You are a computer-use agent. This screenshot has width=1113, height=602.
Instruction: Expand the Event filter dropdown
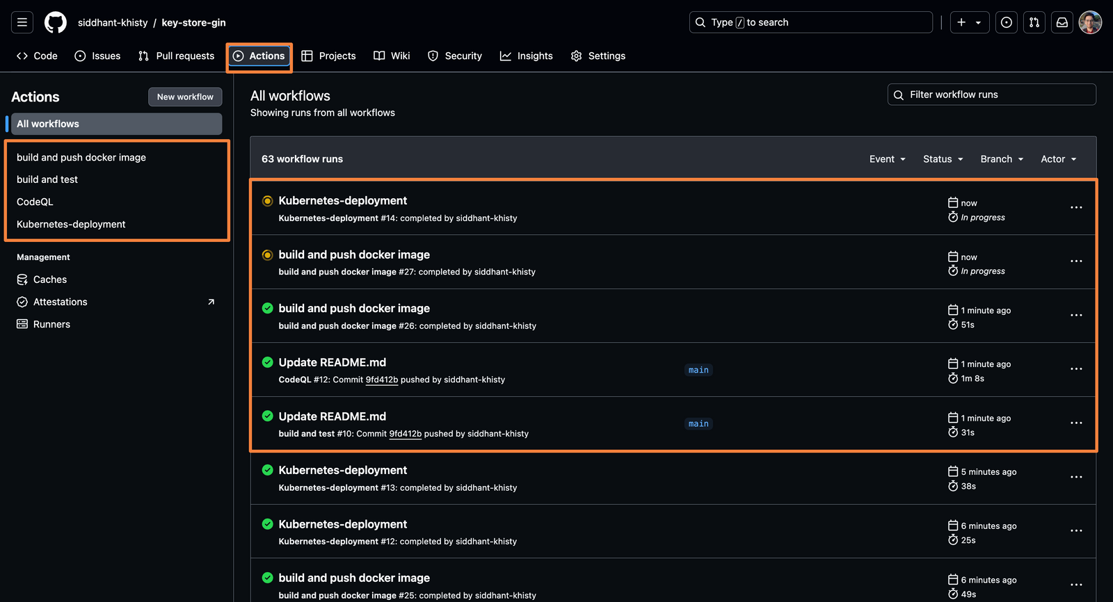pos(887,159)
